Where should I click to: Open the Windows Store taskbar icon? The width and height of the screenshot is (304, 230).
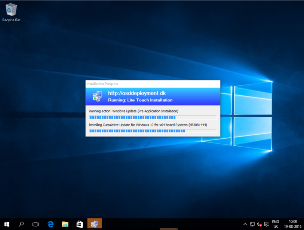coord(80,224)
